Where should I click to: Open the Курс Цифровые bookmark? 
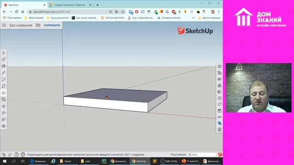coord(141,18)
